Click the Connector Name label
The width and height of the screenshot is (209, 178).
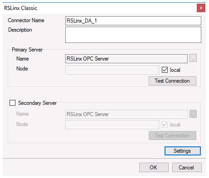pyautogui.click(x=26, y=20)
